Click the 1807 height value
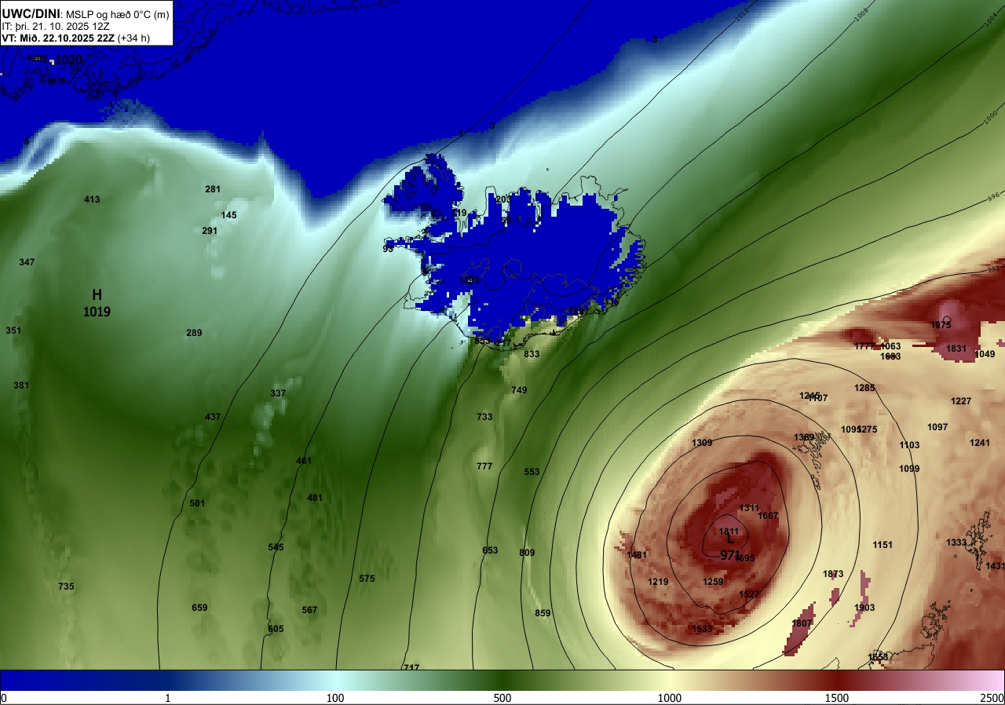Viewport: 1005px width, 705px height. coord(802,623)
